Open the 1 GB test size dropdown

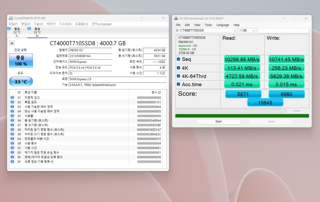click(x=247, y=30)
